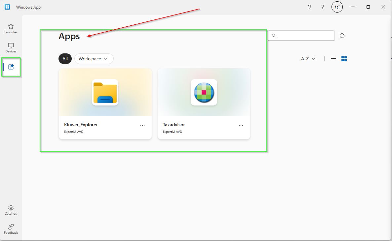Viewport: 392px width, 241px height.
Task: Expand the Workspace filter dropdown
Action: [x=94, y=59]
